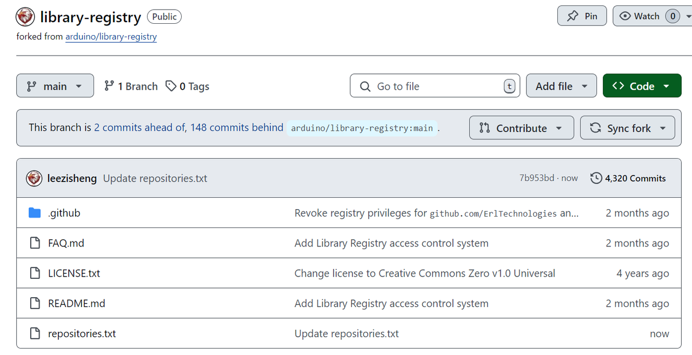Image resolution: width=692 pixels, height=355 pixels.
Task: Click leezisheng's avatar in the commit row
Action: [34, 178]
